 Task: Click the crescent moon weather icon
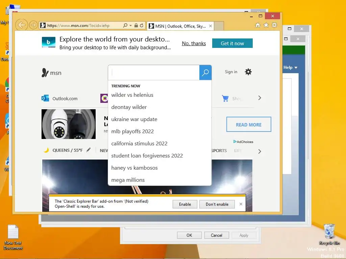[46, 150]
